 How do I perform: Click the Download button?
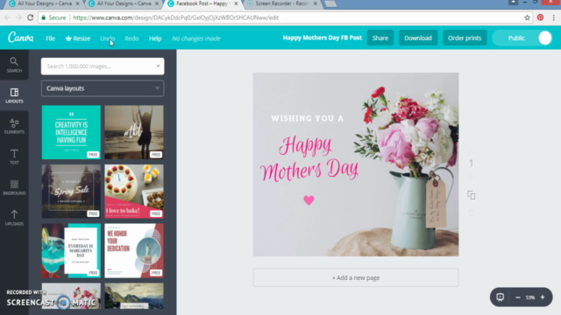coord(418,38)
